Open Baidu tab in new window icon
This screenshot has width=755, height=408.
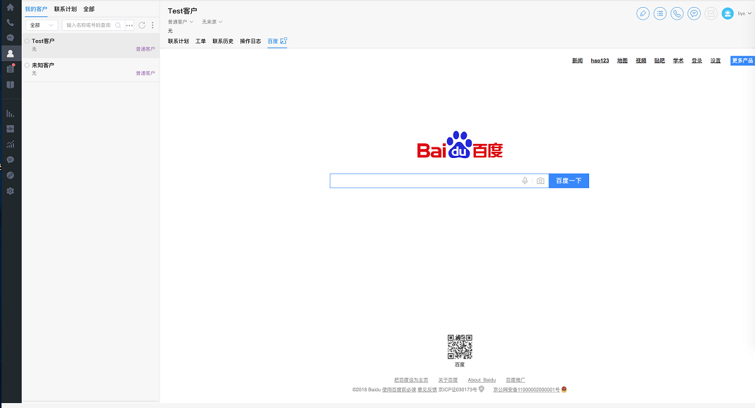click(283, 41)
